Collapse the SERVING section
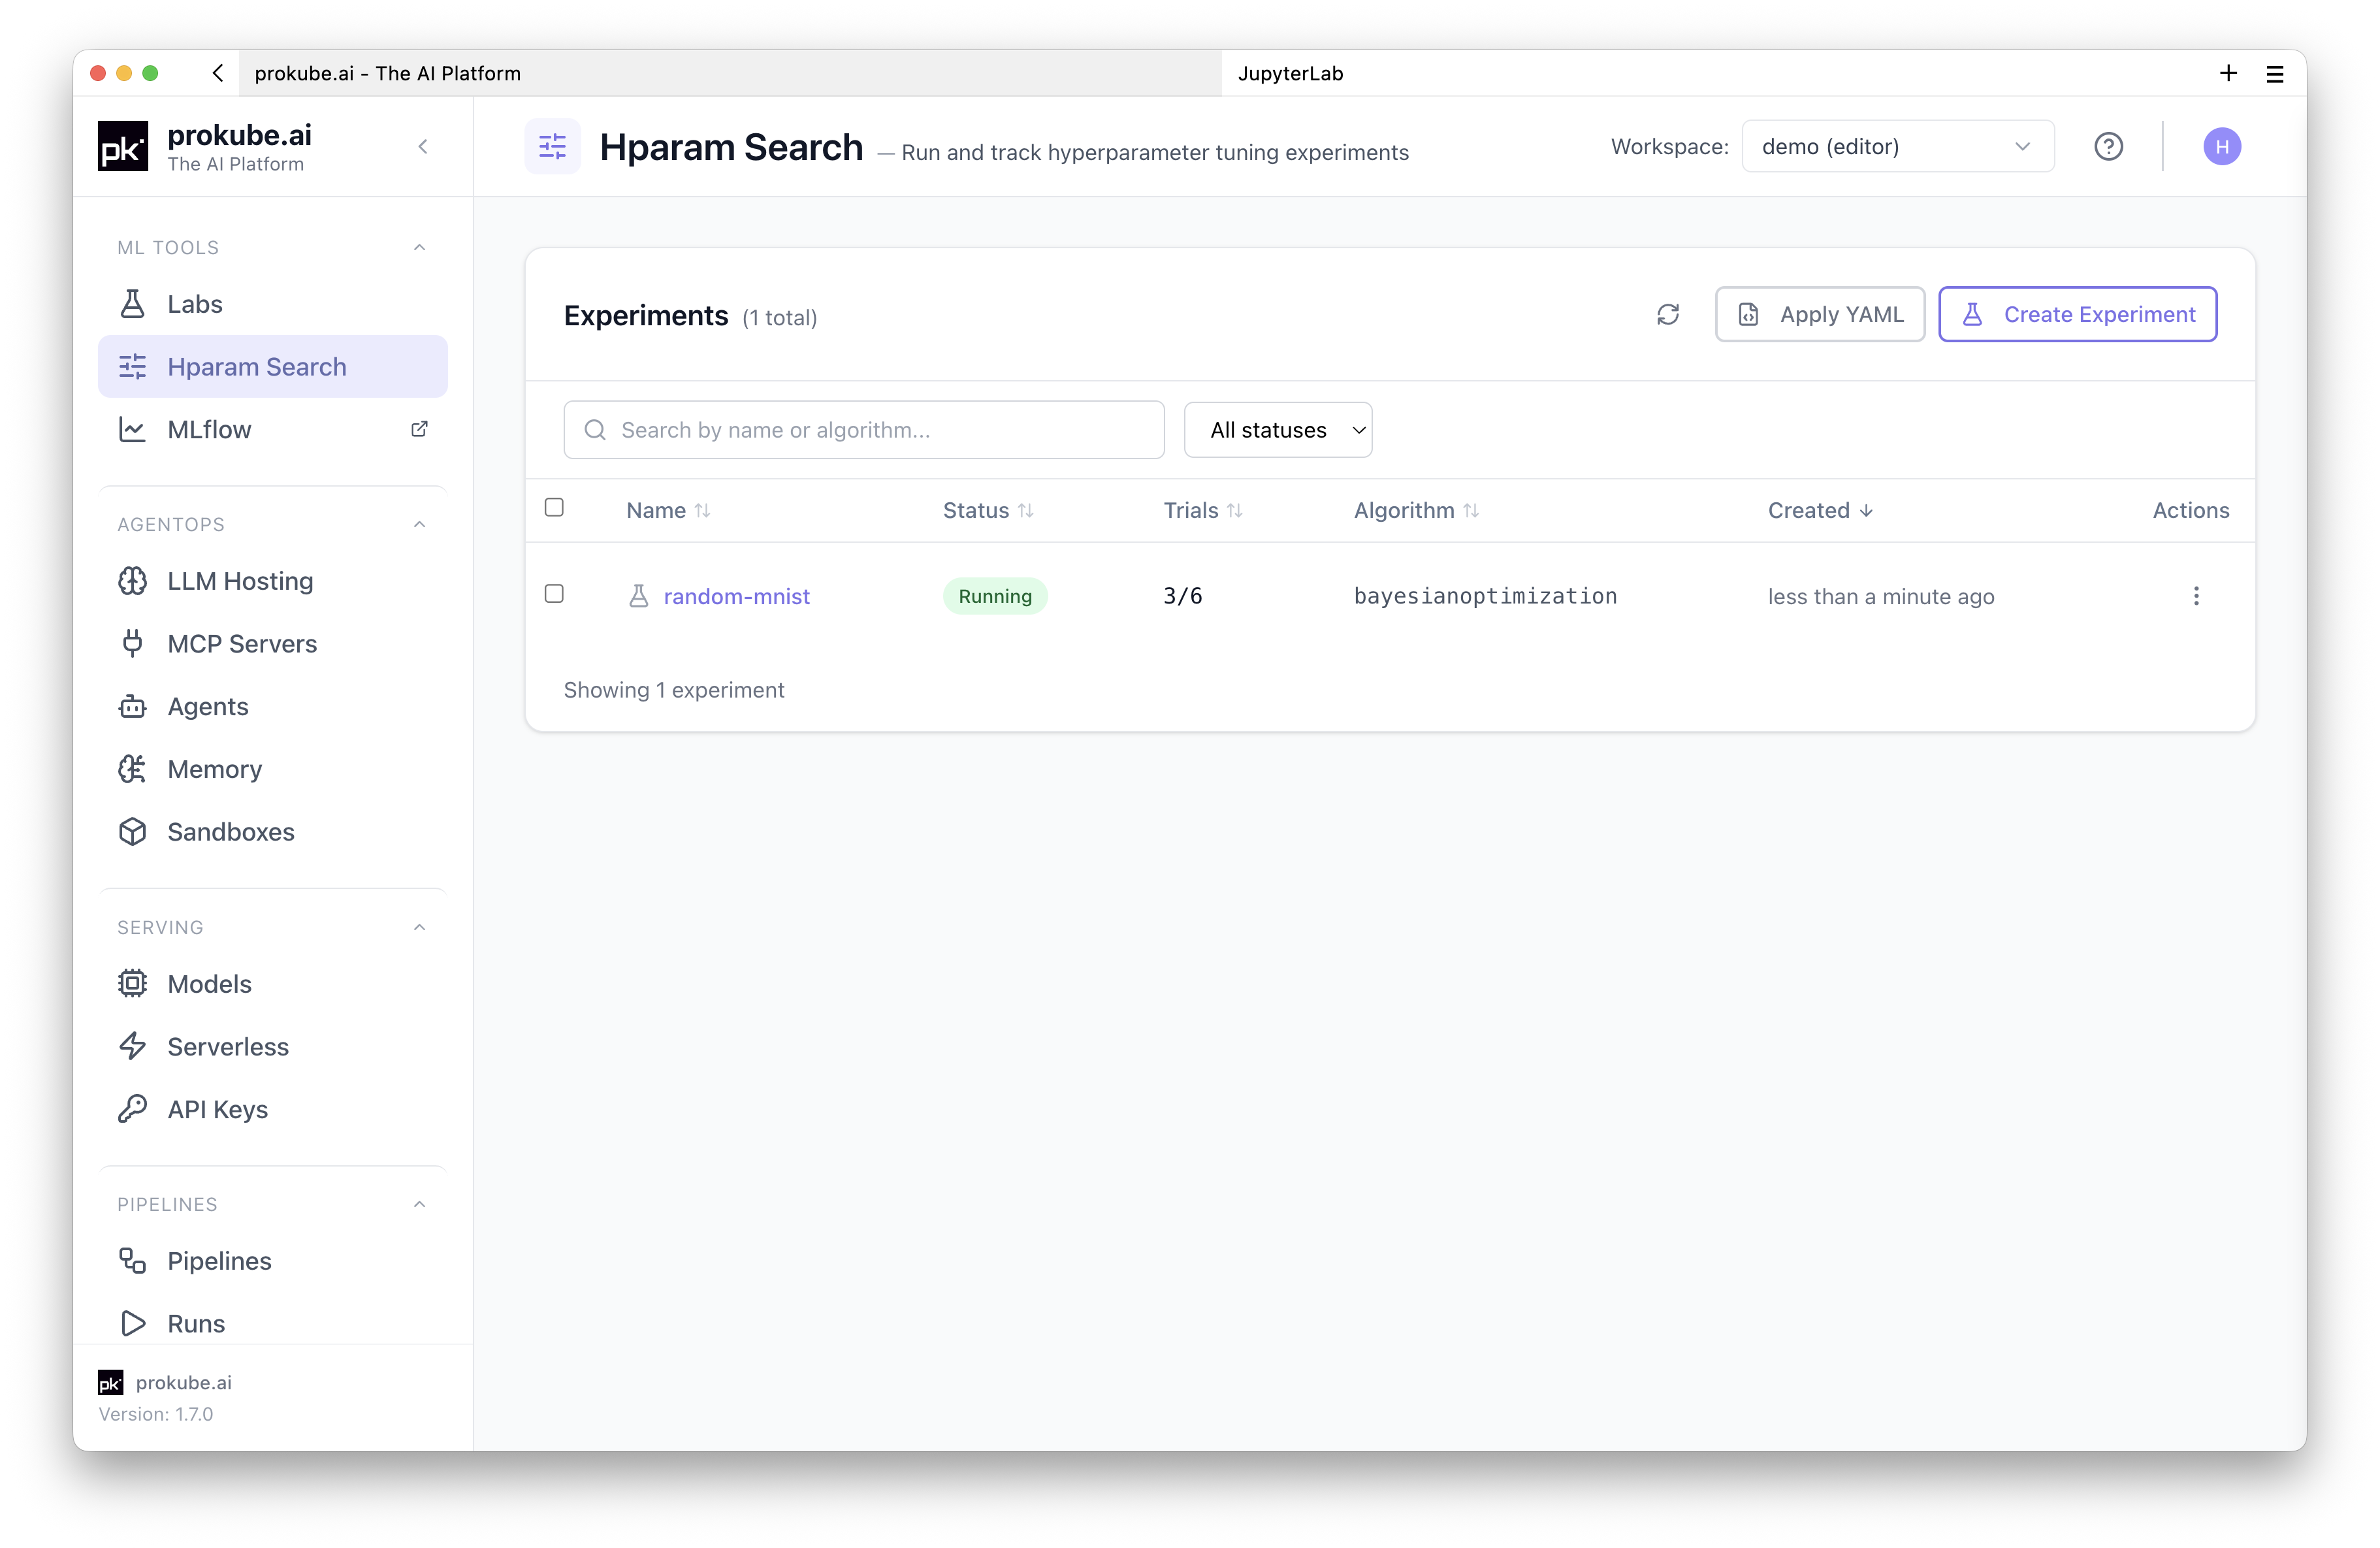 pyautogui.click(x=419, y=927)
